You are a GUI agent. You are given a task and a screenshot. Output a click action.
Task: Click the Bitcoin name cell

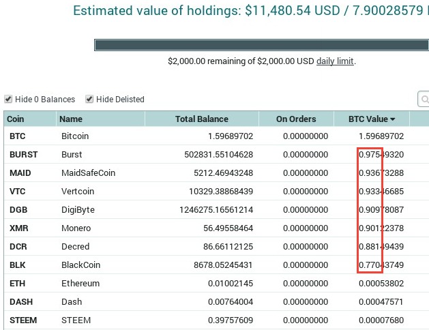click(x=75, y=136)
